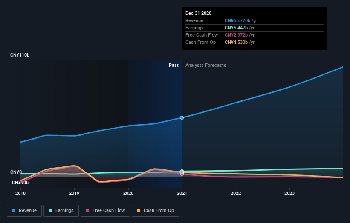The height and width of the screenshot is (223, 350).
Task: Toggle the Free Cash Flow legend series
Action: coord(105,211)
